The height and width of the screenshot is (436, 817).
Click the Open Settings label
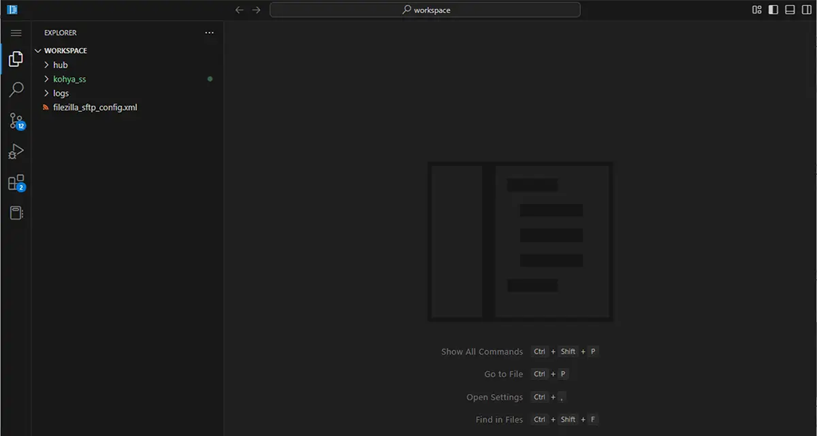click(x=495, y=397)
